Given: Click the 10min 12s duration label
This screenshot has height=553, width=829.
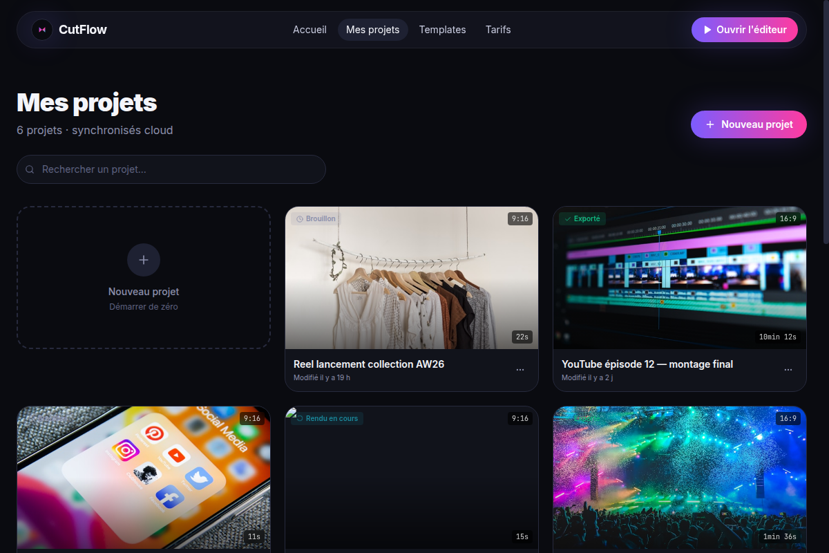Looking at the screenshot, I should click(777, 337).
